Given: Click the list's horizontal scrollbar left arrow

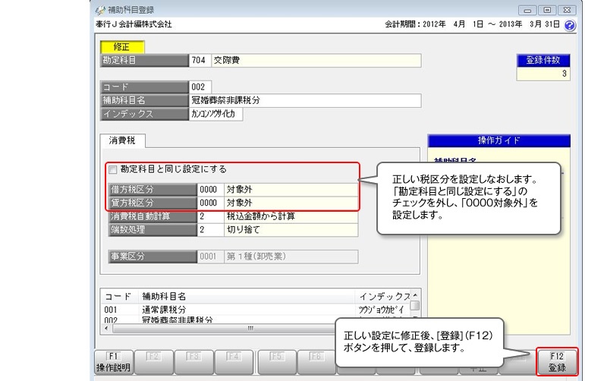Looking at the screenshot, I should 105,329.
